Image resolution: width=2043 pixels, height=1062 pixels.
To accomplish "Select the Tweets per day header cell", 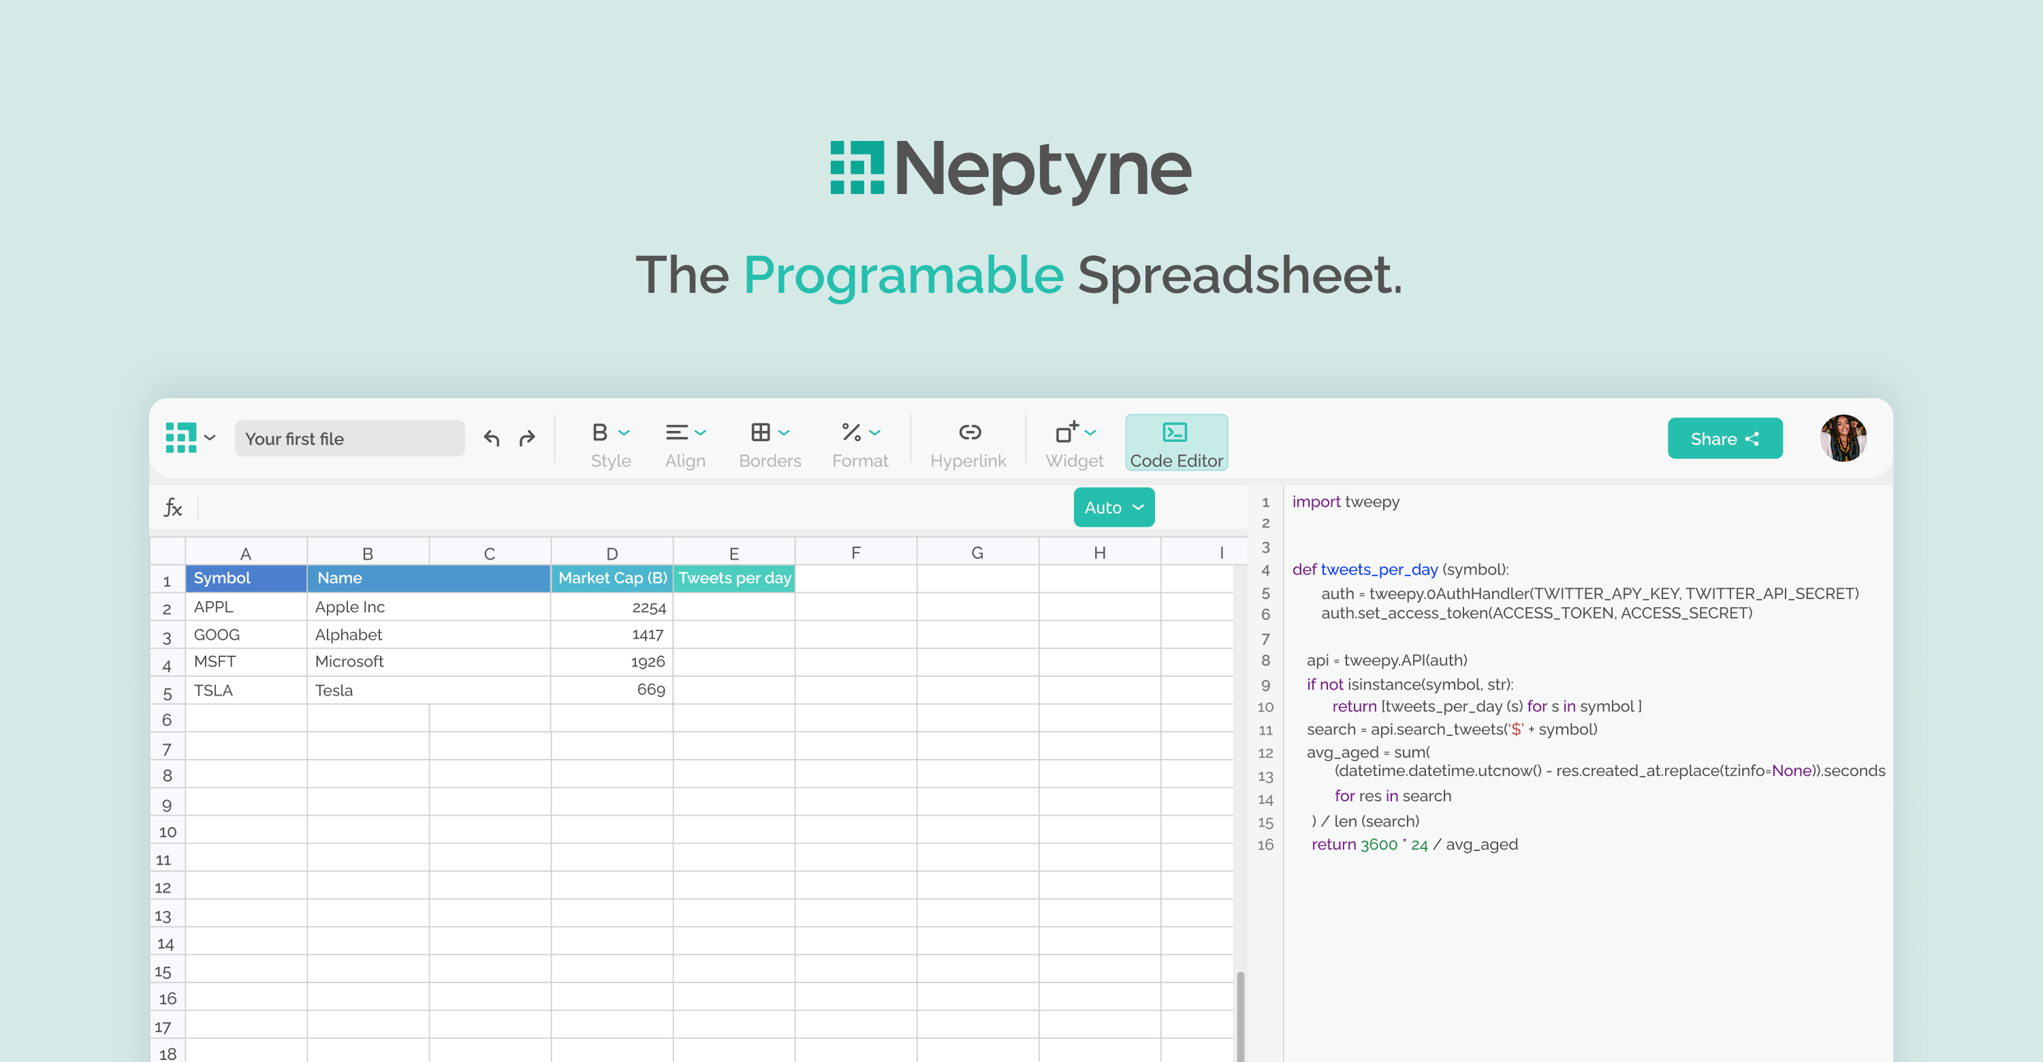I will coord(733,578).
